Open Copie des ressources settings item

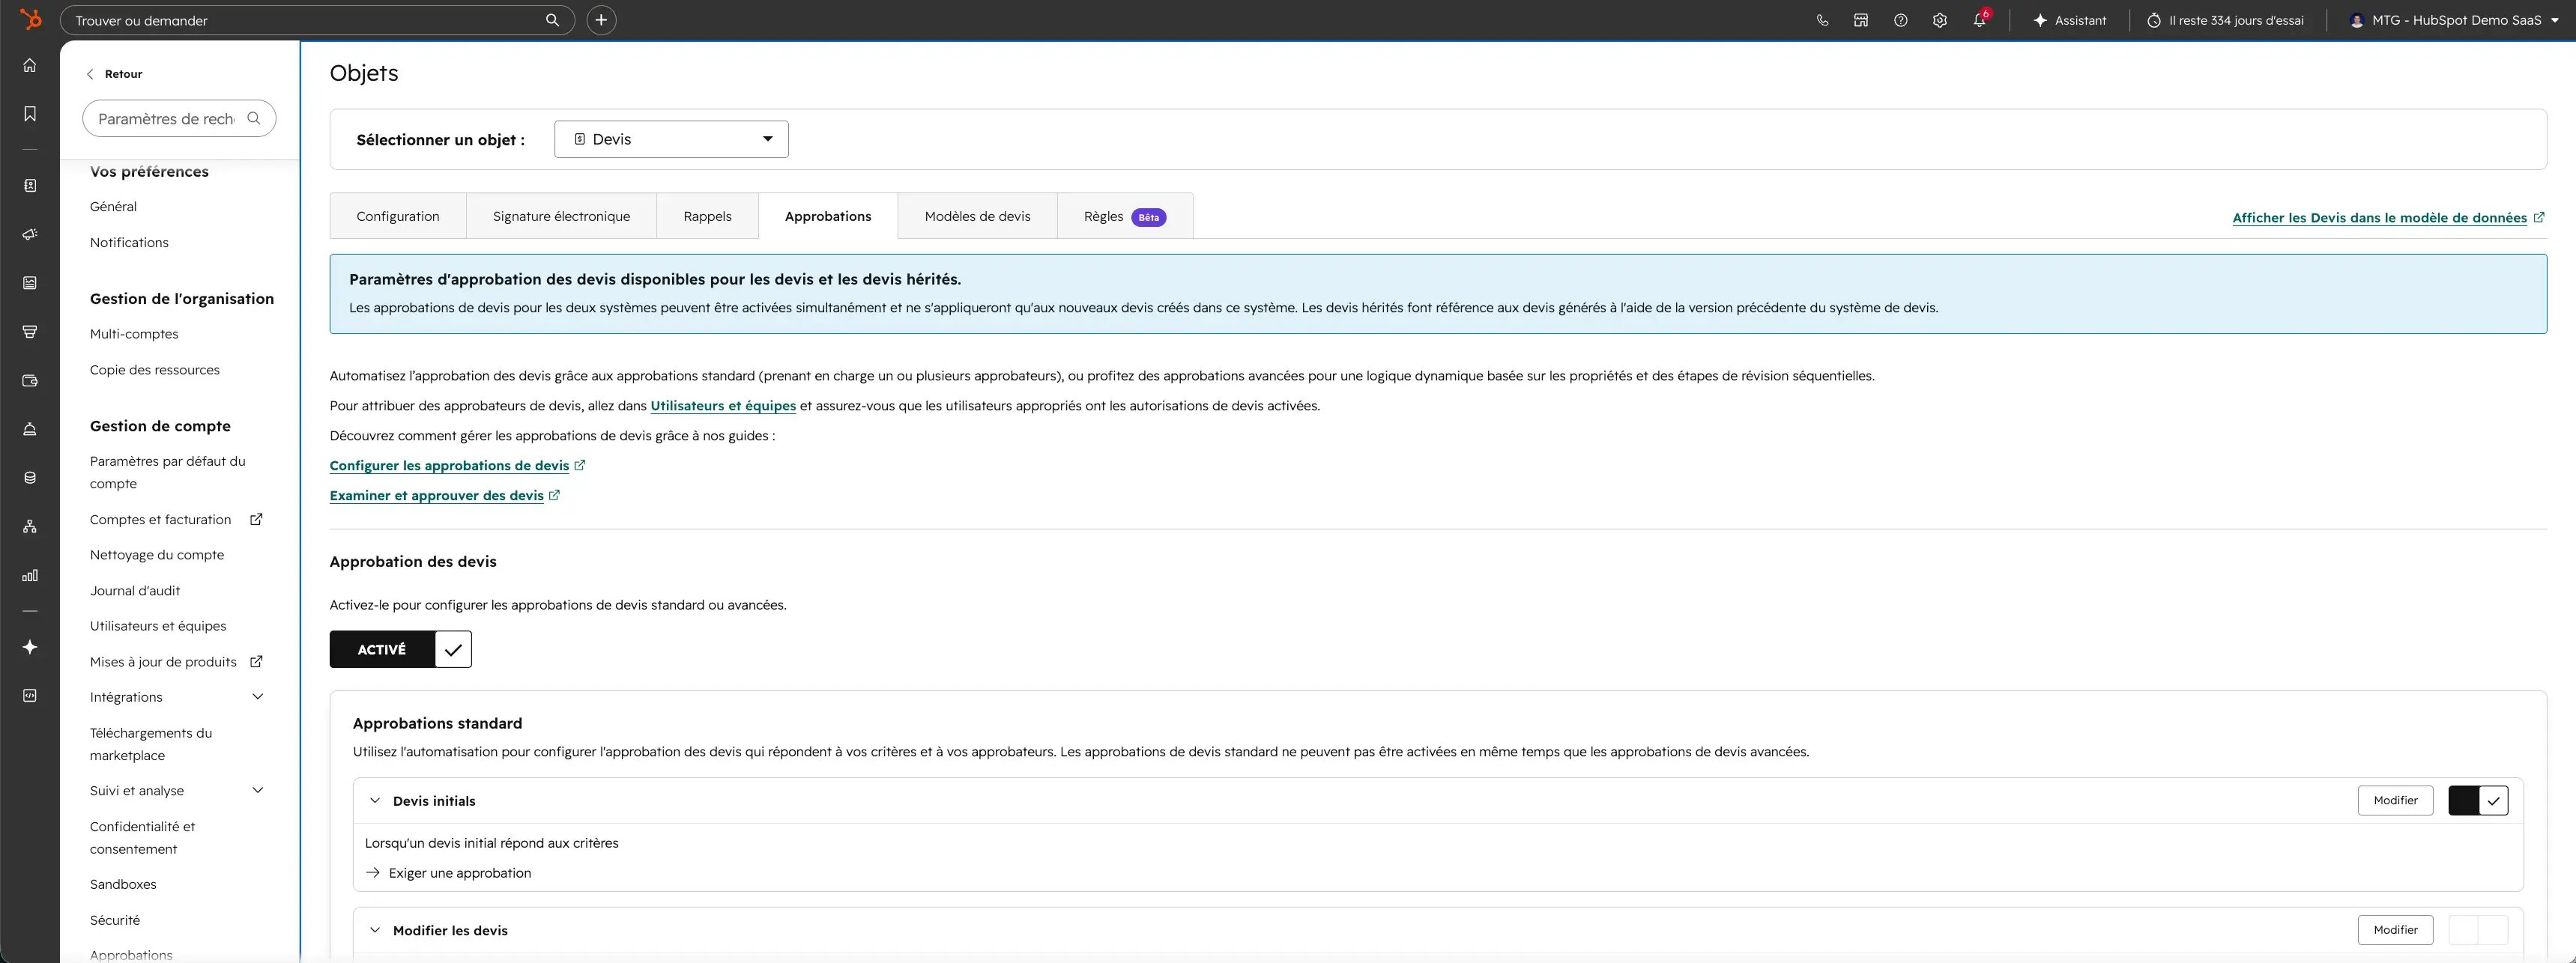[x=155, y=370]
